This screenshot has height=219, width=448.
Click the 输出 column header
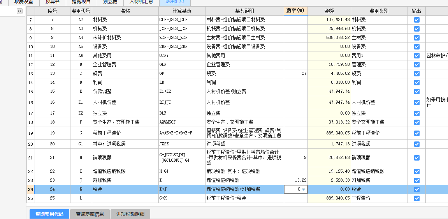416,11
